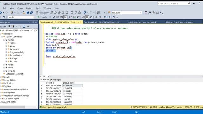
Task: Select the Database Snapshots node
Action: [x=15, y=74]
